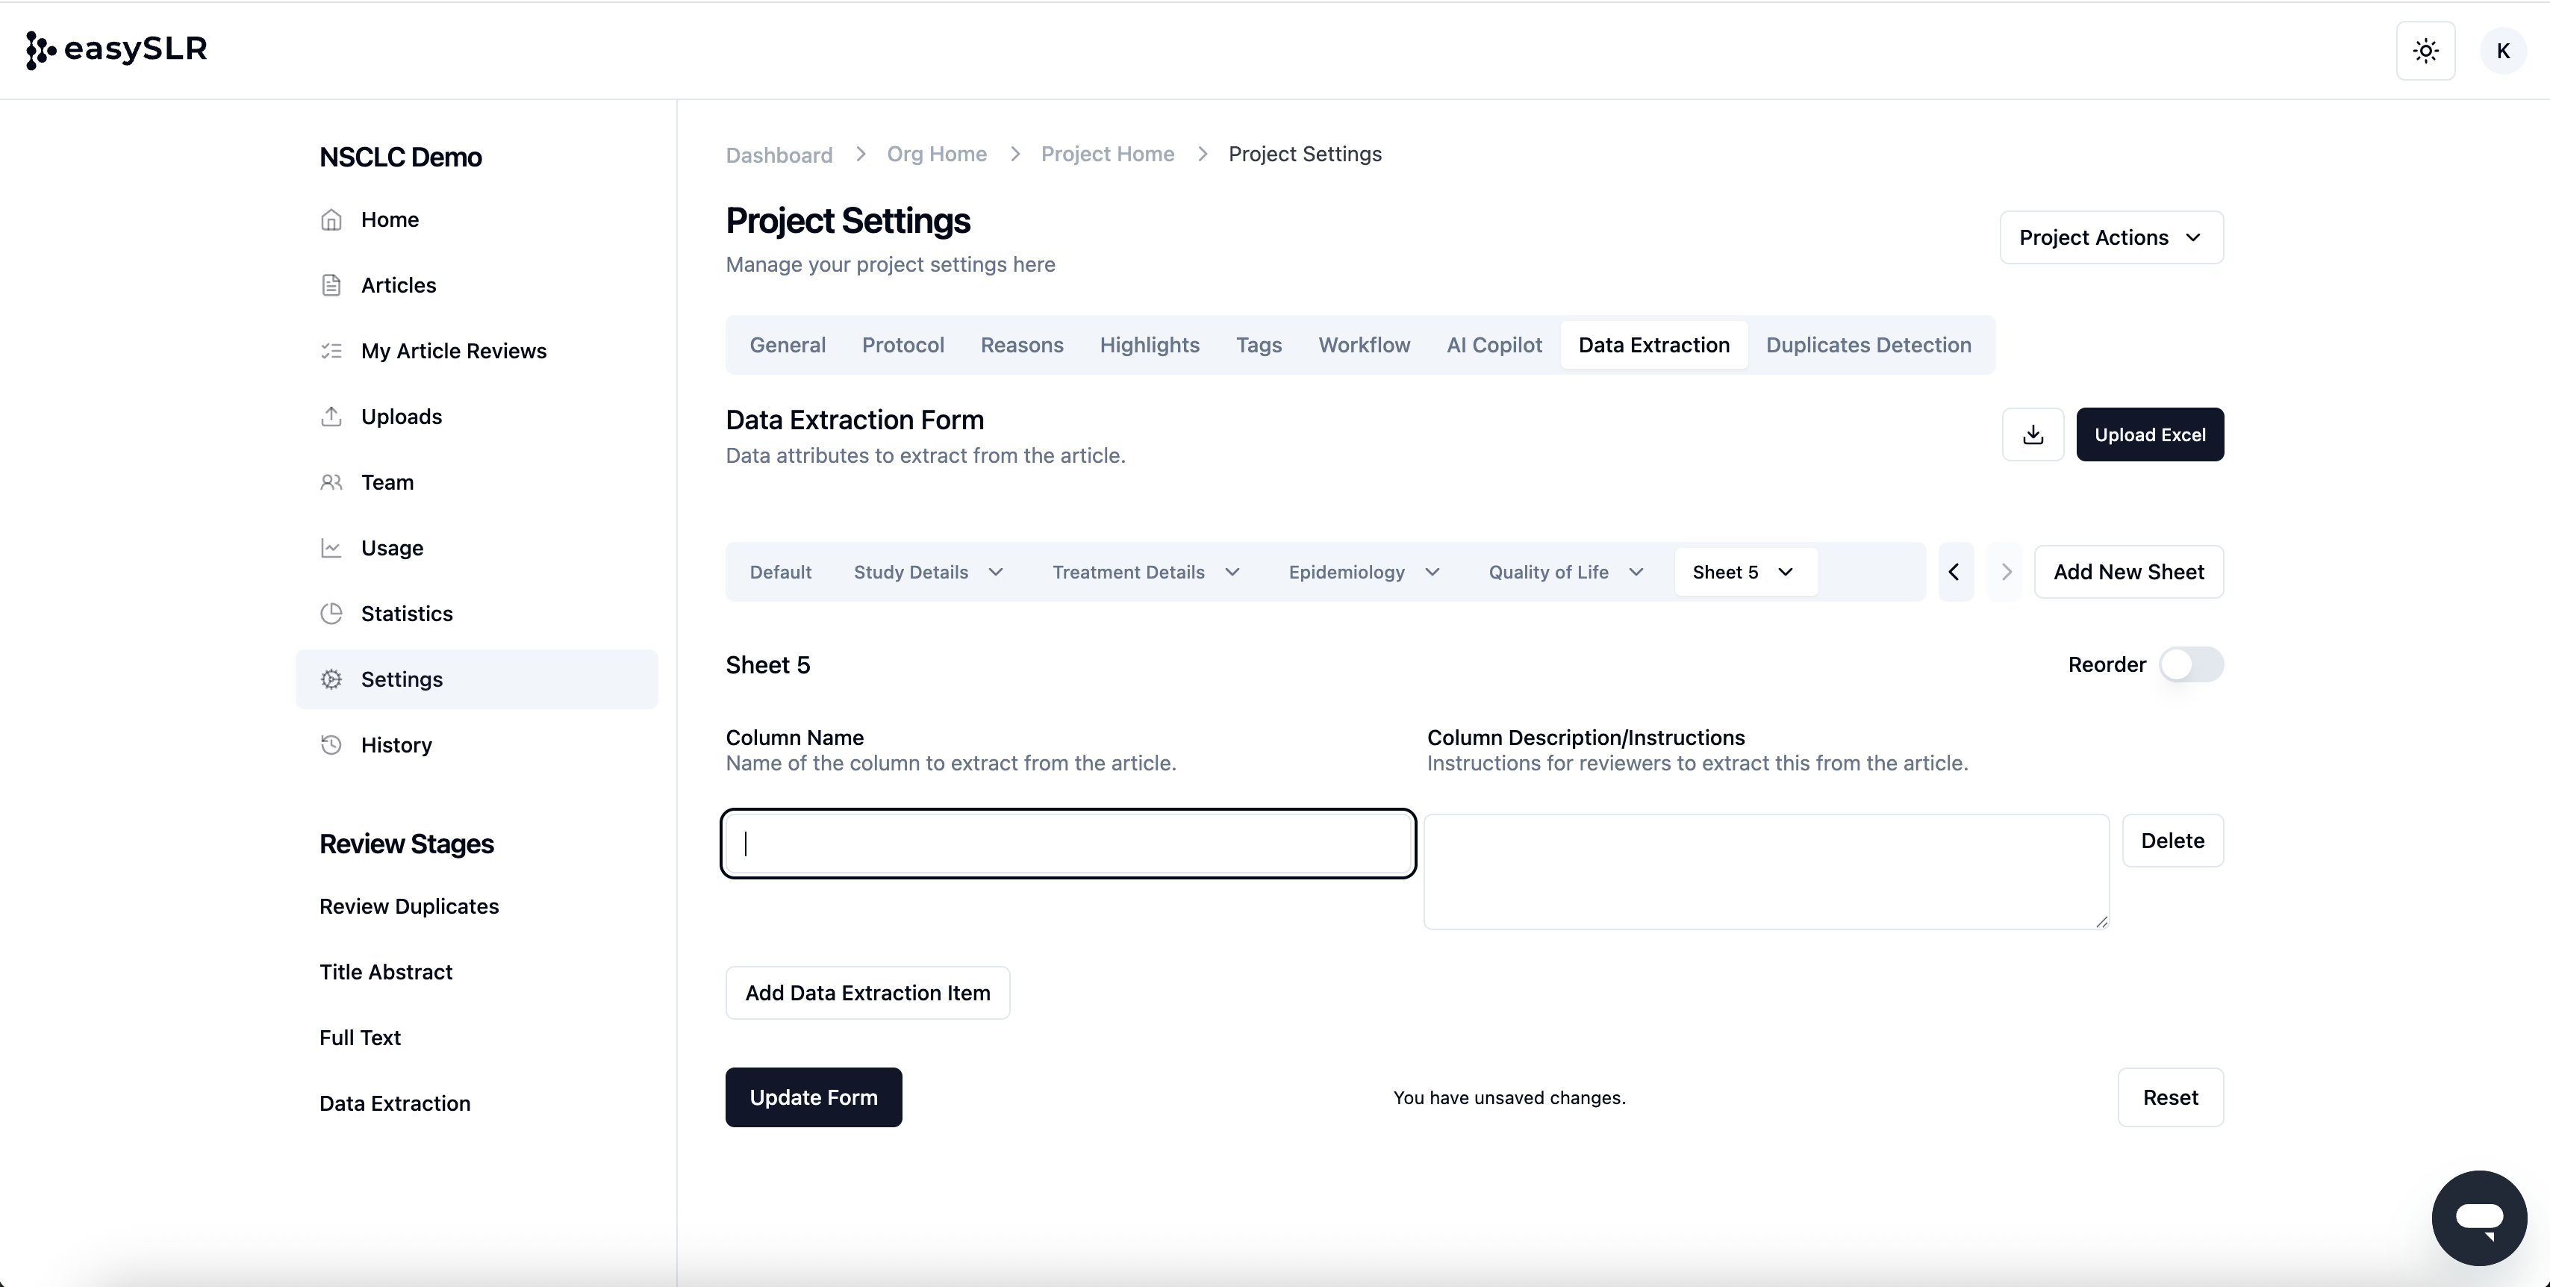The image size is (2550, 1287).
Task: Click the easySLR logo
Action: (116, 49)
